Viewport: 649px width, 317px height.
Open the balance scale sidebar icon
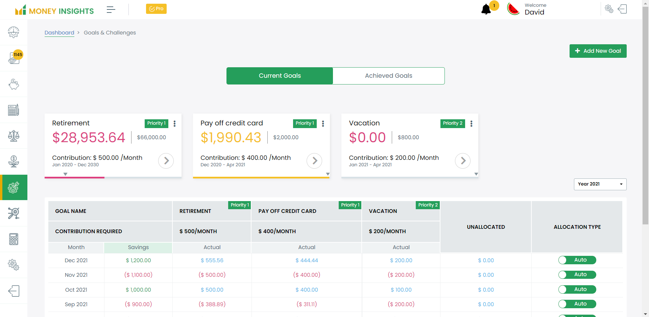(x=14, y=136)
